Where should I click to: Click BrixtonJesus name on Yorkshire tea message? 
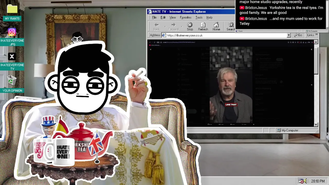point(256,8)
